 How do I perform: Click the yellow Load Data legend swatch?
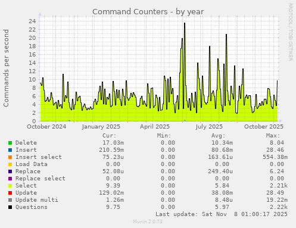click(x=10, y=164)
